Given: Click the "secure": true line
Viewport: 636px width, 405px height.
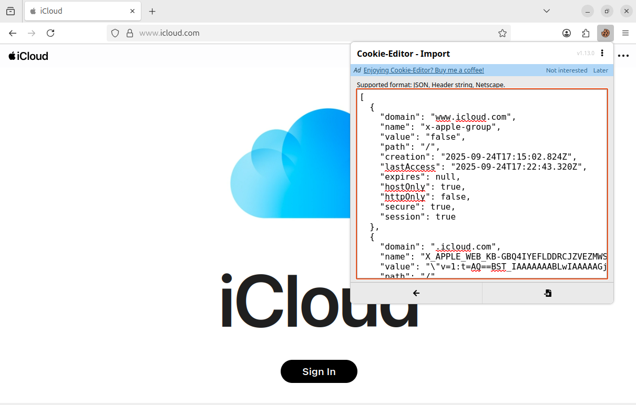Looking at the screenshot, I should [418, 207].
